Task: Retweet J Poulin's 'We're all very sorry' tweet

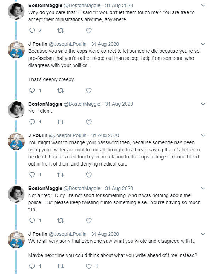Action: tap(61, 266)
